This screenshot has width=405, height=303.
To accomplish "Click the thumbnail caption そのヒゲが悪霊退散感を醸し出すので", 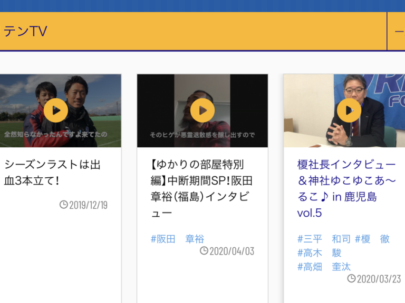I will pos(202,135).
